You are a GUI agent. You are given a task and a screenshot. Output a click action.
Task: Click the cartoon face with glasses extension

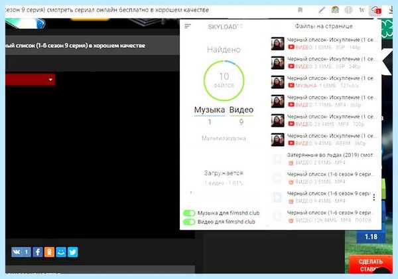(x=335, y=10)
